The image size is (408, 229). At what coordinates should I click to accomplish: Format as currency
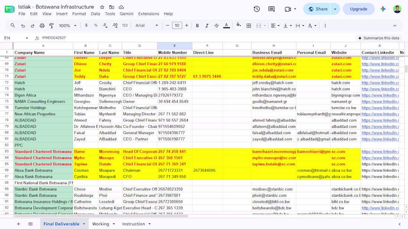[86, 26]
